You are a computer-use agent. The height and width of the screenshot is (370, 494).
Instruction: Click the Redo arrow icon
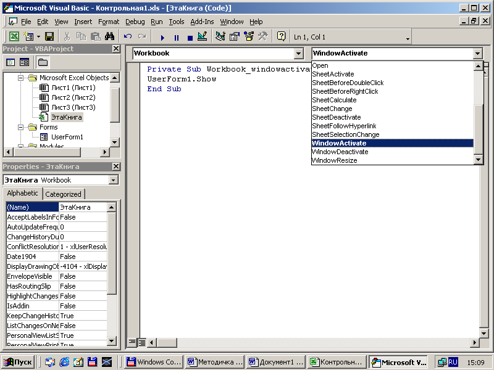click(142, 36)
